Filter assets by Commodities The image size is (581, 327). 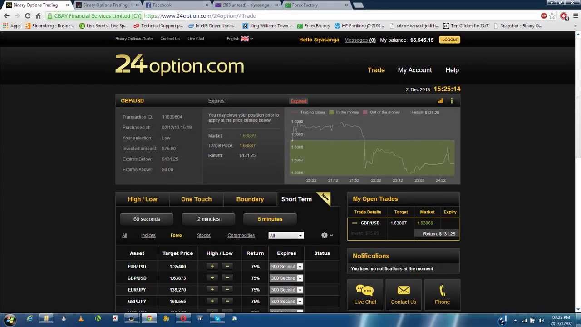pyautogui.click(x=241, y=235)
